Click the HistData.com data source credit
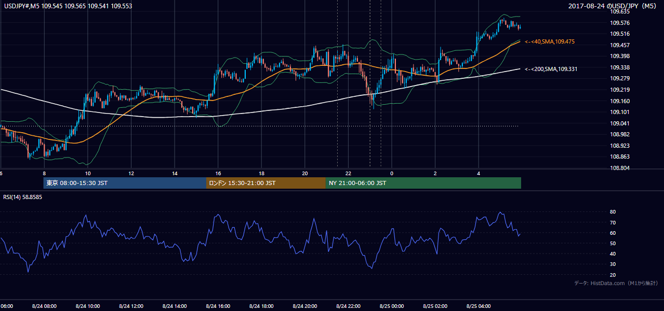This screenshot has width=664, height=311. (x=616, y=284)
